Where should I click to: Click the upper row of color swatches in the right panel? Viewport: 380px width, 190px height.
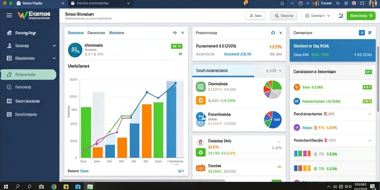click(x=302, y=153)
